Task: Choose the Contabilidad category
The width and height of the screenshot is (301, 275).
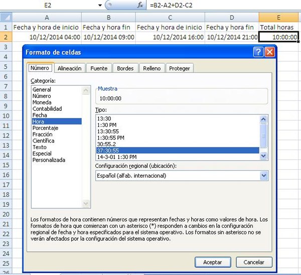Action: (x=57, y=109)
